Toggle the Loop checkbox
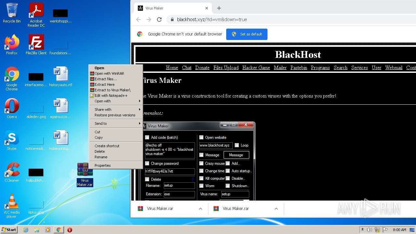 coord(237,145)
